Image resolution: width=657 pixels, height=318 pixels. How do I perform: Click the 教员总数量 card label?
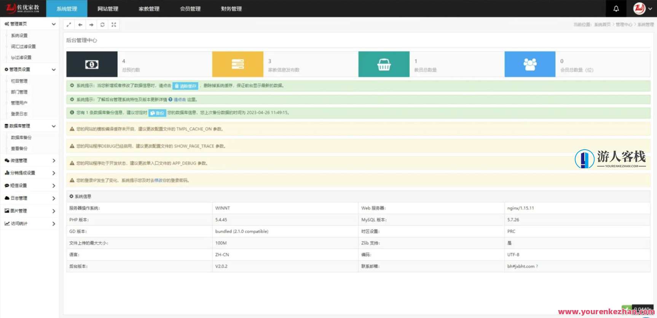coord(426,70)
